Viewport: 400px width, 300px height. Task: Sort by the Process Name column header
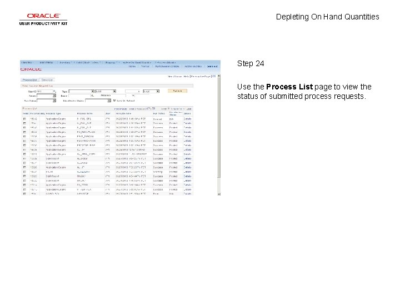tap(84, 113)
